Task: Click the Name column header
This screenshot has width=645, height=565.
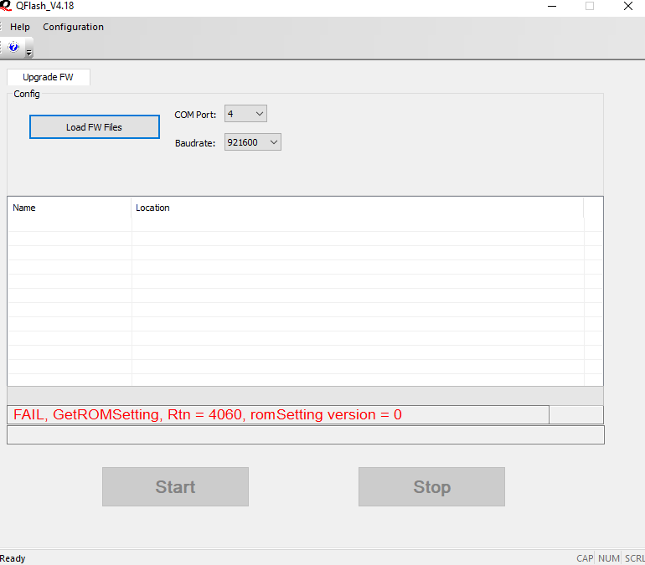Action: tap(70, 208)
